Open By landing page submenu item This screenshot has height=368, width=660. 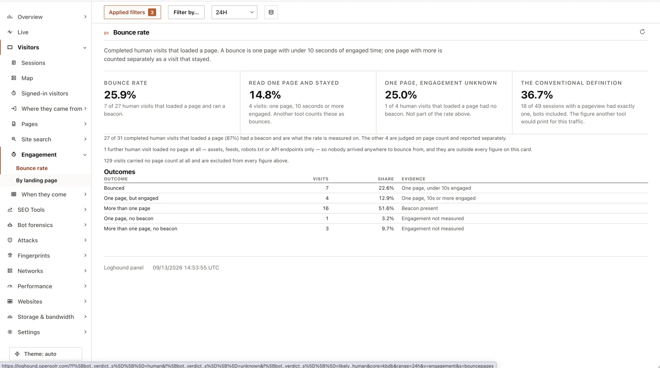[37, 181]
